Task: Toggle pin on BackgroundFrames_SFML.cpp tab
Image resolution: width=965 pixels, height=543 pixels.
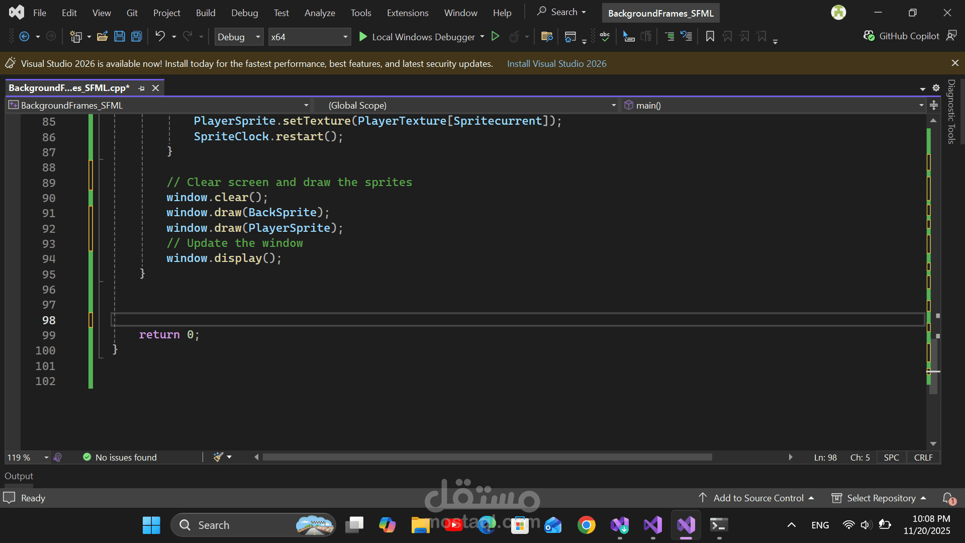Action: pyautogui.click(x=142, y=88)
